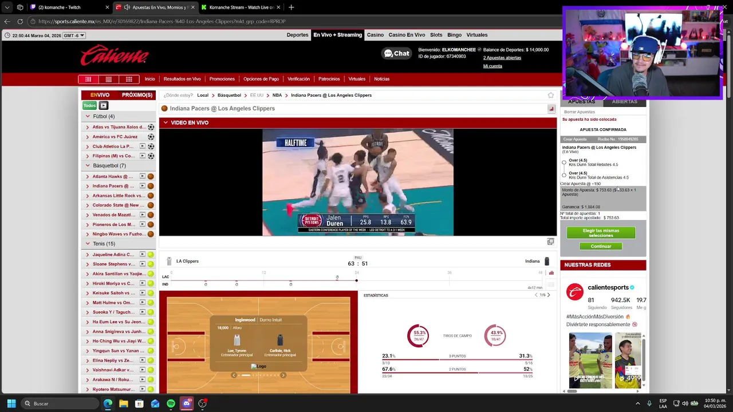Viewport: 733px width, 412px height.
Task: Click the favorite star icon in the breadcrumb bar
Action: 551,95
